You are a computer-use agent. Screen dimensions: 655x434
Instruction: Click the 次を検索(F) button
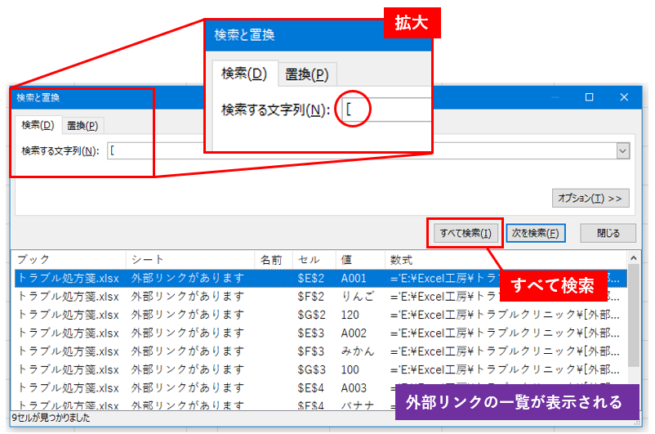click(x=536, y=233)
